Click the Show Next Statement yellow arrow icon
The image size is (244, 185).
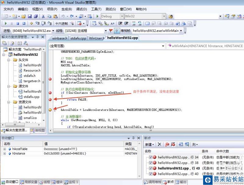point(31,24)
